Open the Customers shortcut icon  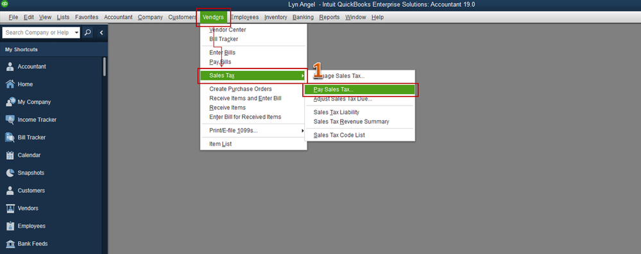point(10,191)
